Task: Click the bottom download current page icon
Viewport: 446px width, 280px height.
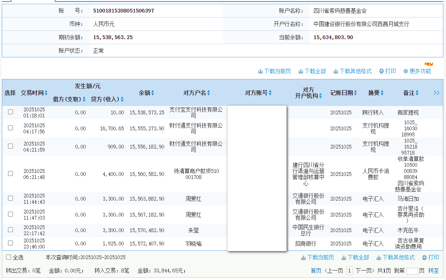Action: point(317,257)
